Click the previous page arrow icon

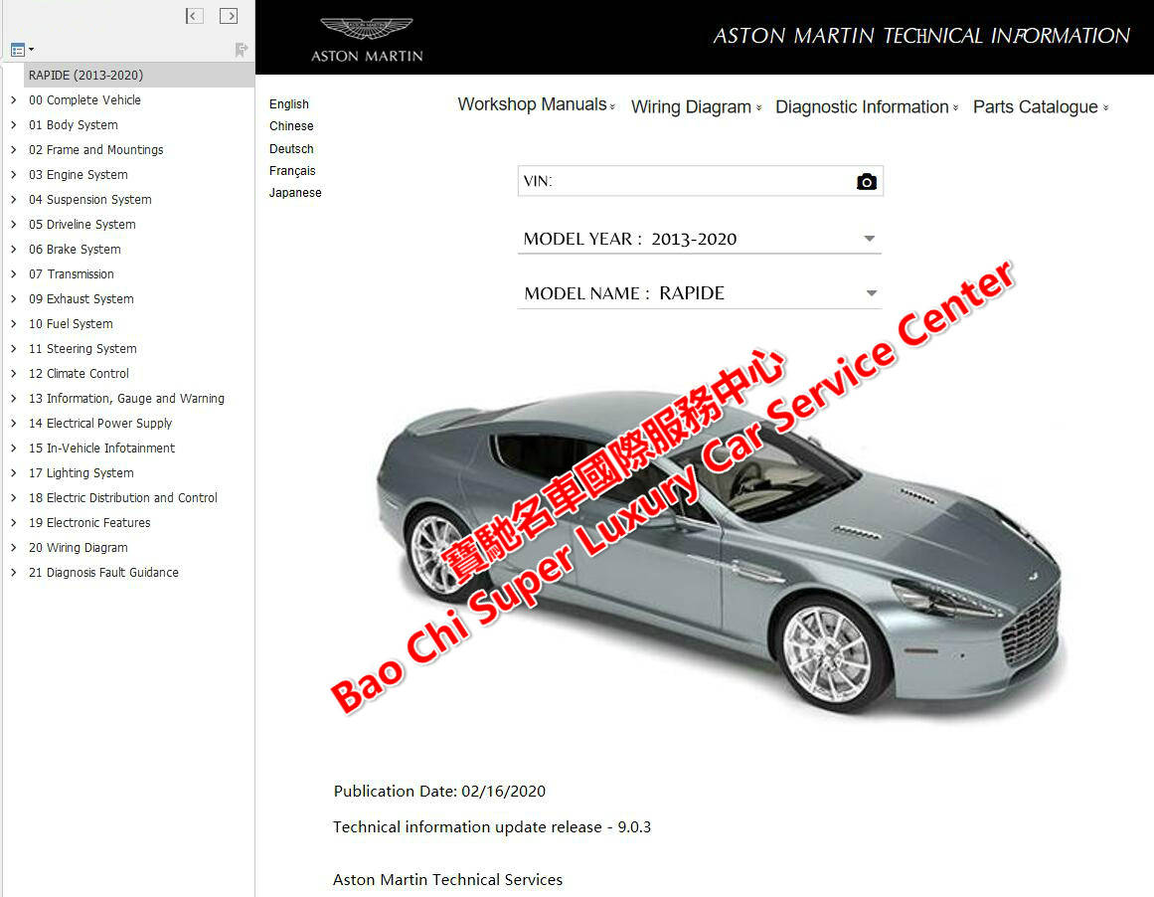194,16
